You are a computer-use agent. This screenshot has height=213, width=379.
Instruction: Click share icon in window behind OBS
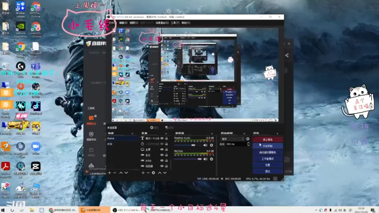287,55
